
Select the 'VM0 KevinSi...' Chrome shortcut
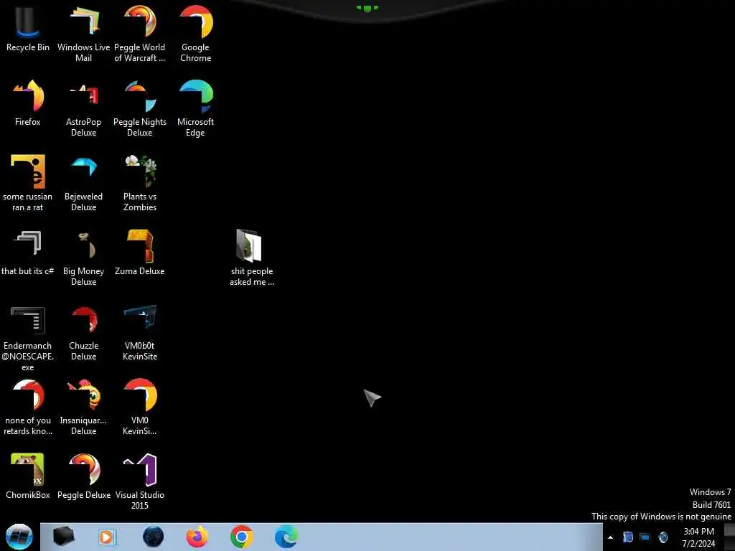(x=140, y=408)
